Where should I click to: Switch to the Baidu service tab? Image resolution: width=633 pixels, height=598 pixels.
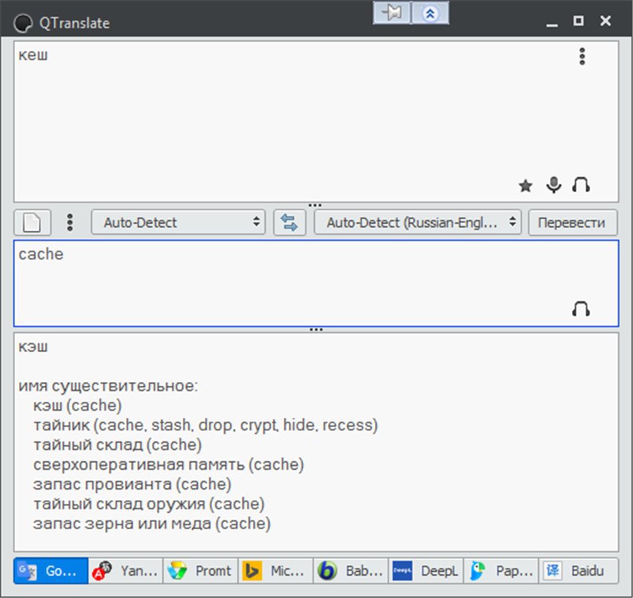coord(578,570)
